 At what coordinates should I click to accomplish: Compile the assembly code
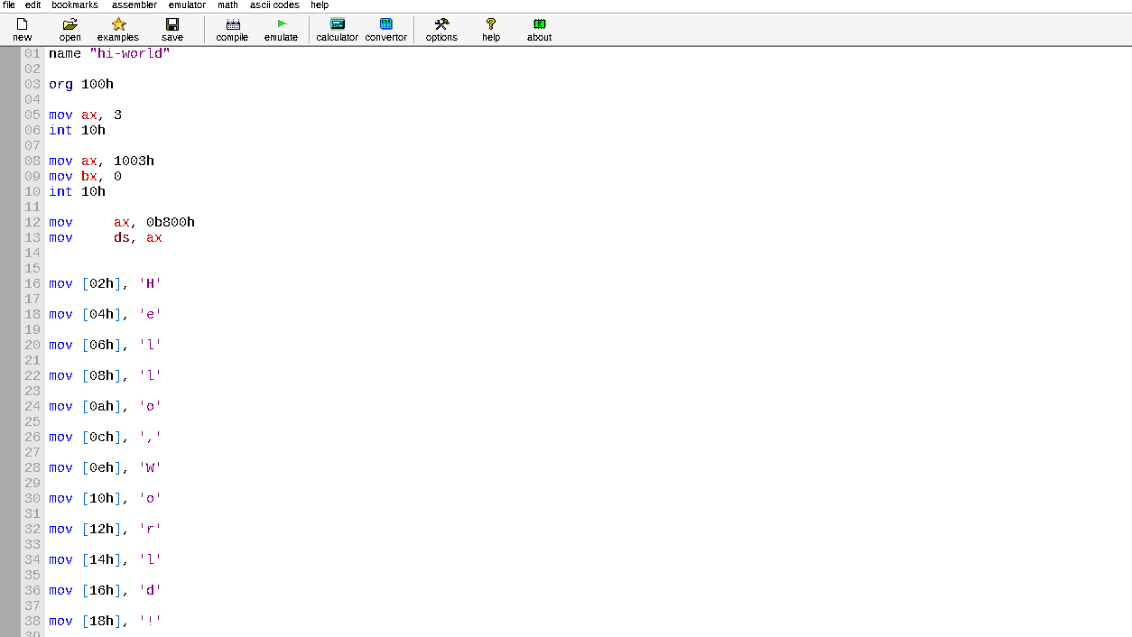click(232, 24)
